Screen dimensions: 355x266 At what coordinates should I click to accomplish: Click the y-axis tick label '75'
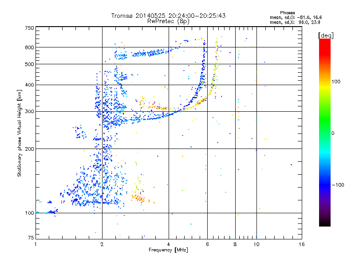31,238
